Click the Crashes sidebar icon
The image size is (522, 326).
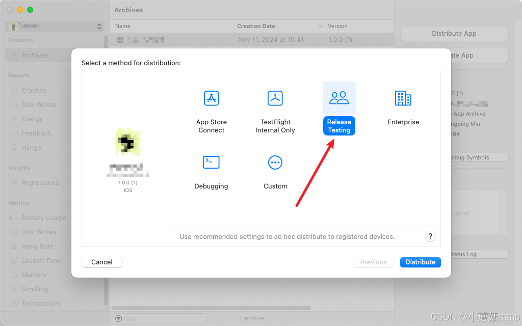pyautogui.click(x=14, y=91)
